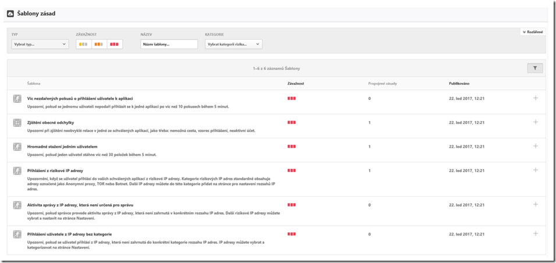Click the Šablona column header
The image size is (556, 263).
tap(34, 84)
